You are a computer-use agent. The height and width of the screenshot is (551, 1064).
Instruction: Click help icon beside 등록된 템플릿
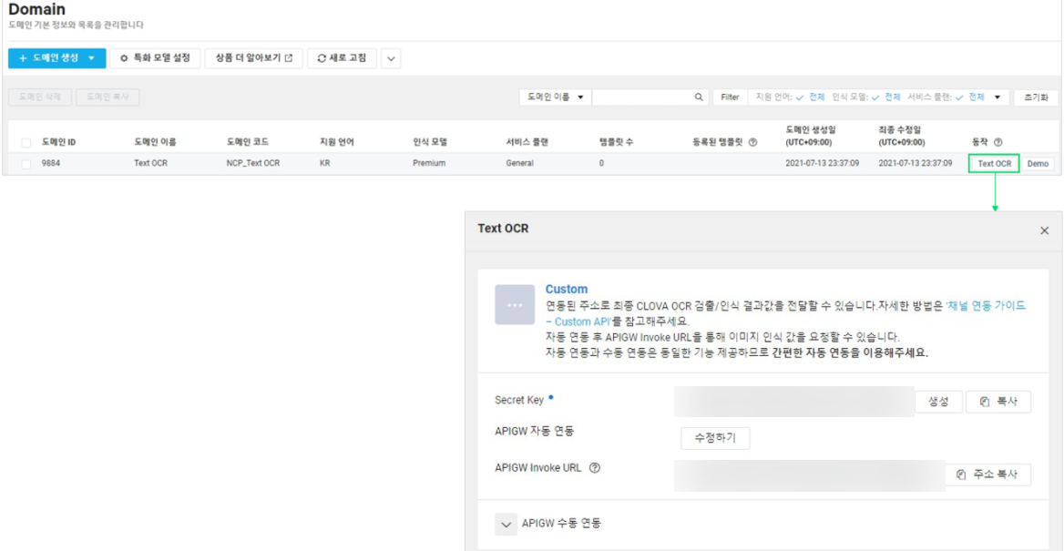click(x=752, y=142)
